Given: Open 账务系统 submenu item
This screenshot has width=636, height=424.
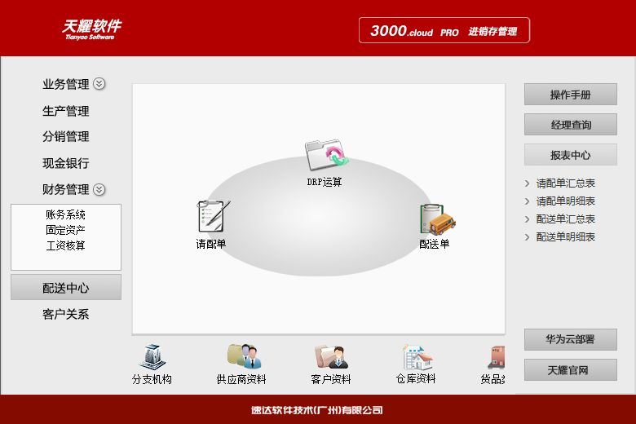Looking at the screenshot, I should point(65,214).
